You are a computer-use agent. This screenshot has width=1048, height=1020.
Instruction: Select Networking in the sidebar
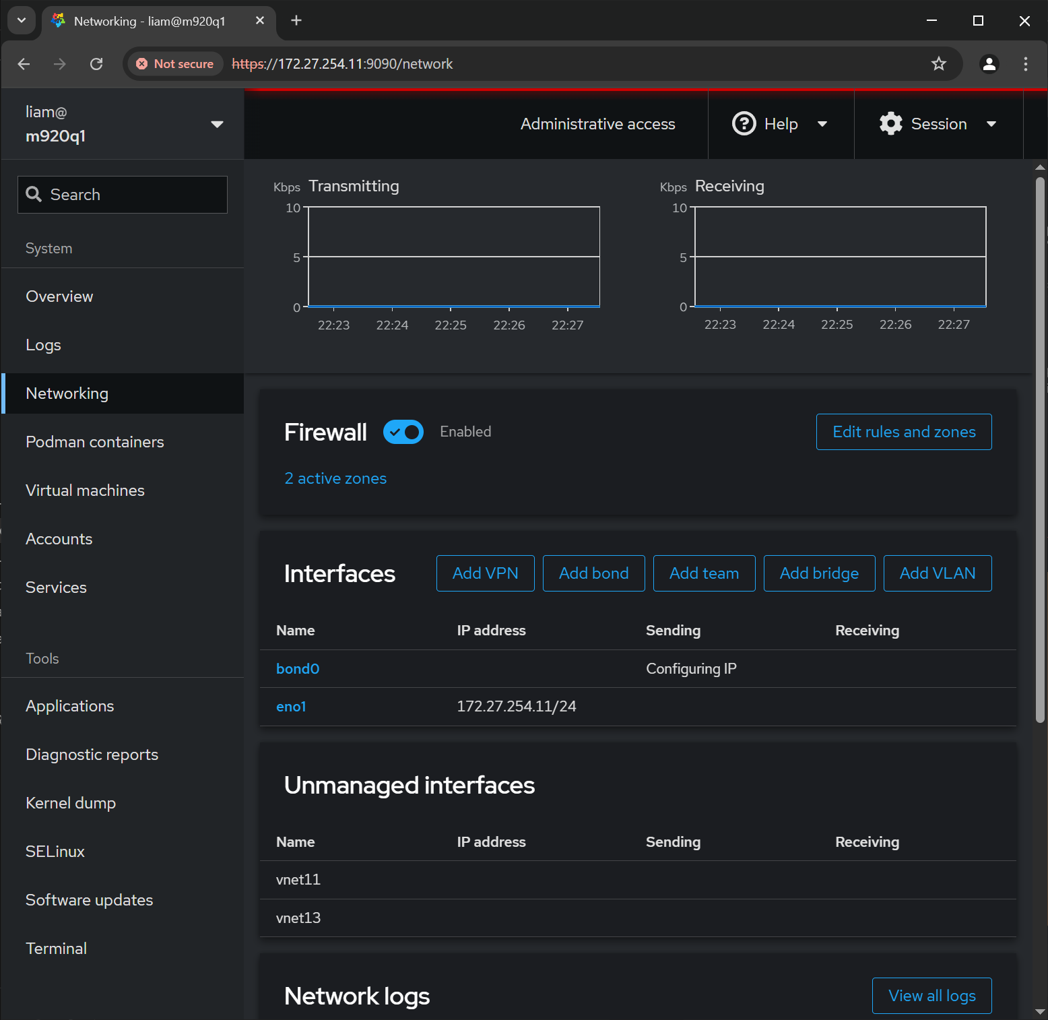click(123, 393)
